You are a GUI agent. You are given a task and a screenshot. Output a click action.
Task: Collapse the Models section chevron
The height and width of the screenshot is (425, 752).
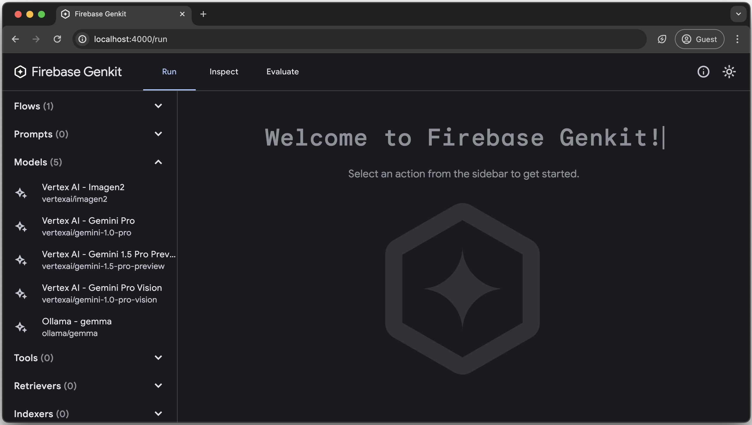click(x=159, y=162)
